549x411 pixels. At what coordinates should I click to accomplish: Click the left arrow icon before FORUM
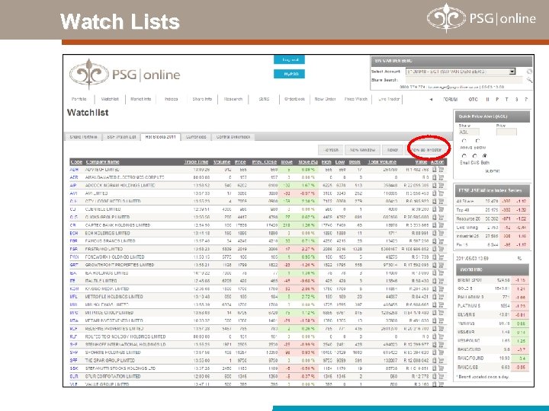(x=431, y=100)
